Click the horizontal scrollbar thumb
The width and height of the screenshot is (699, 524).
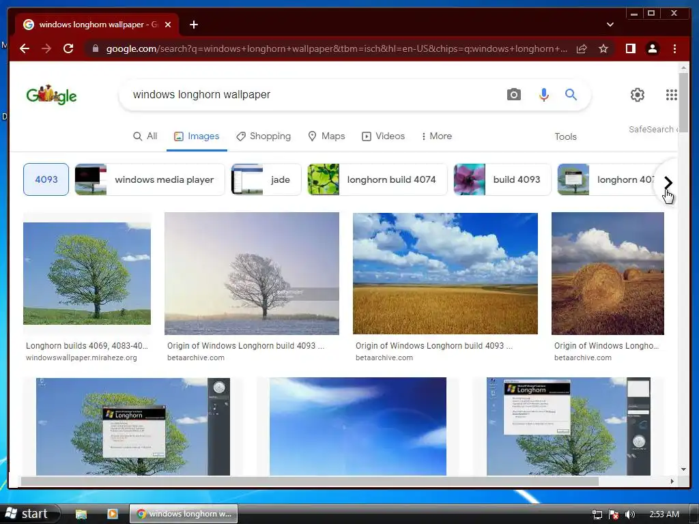tap(310, 481)
